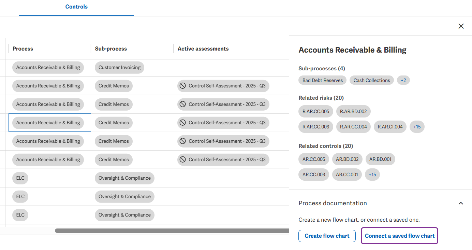Screen dimensions: 472x250
Task: Click the Process column header
Action: coord(23,49)
